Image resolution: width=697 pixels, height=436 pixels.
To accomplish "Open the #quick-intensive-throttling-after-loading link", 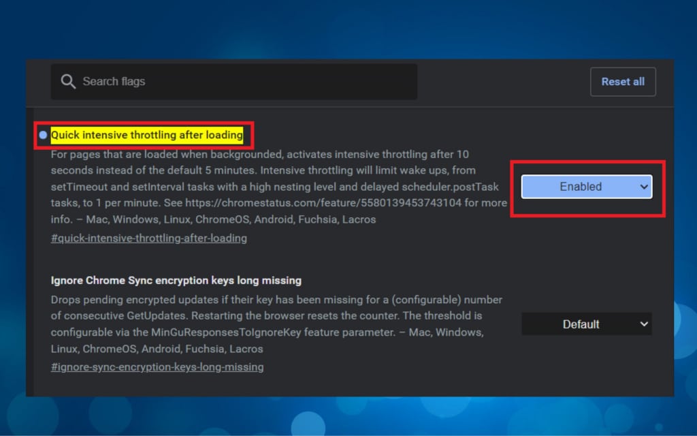I will (149, 238).
